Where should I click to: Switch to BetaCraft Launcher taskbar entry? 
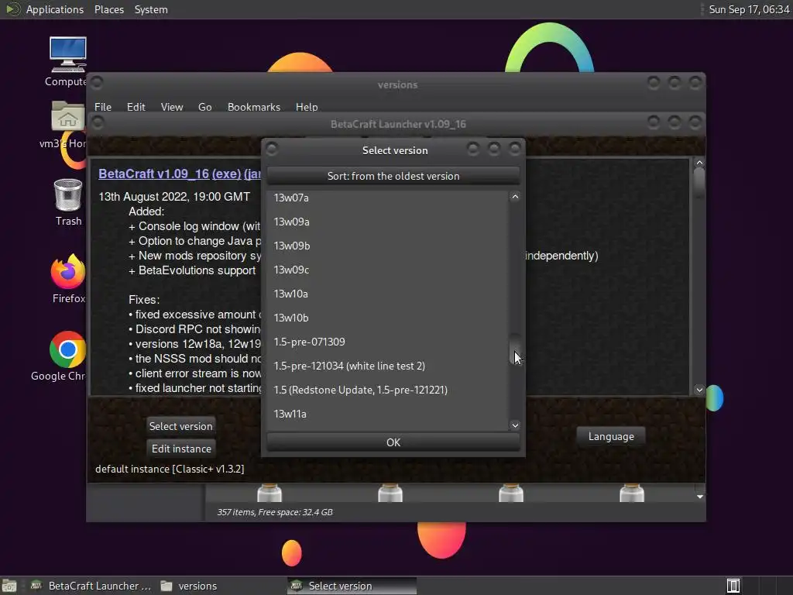pyautogui.click(x=91, y=586)
